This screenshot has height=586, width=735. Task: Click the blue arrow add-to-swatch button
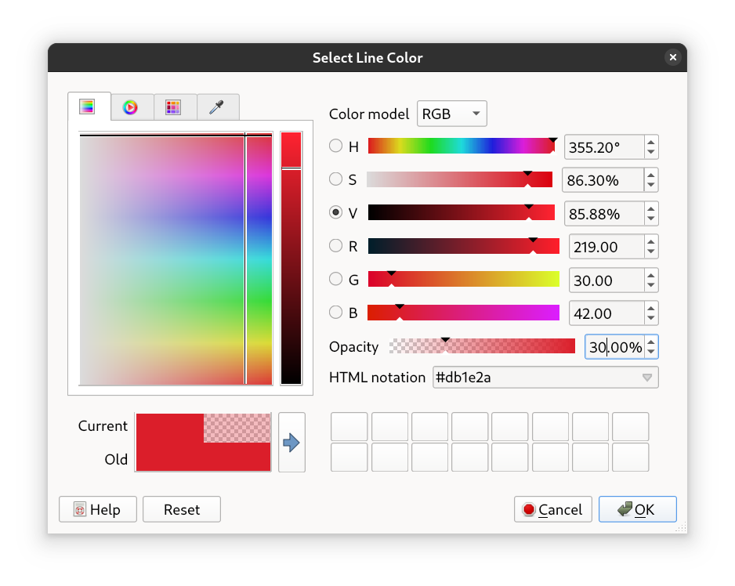point(291,443)
